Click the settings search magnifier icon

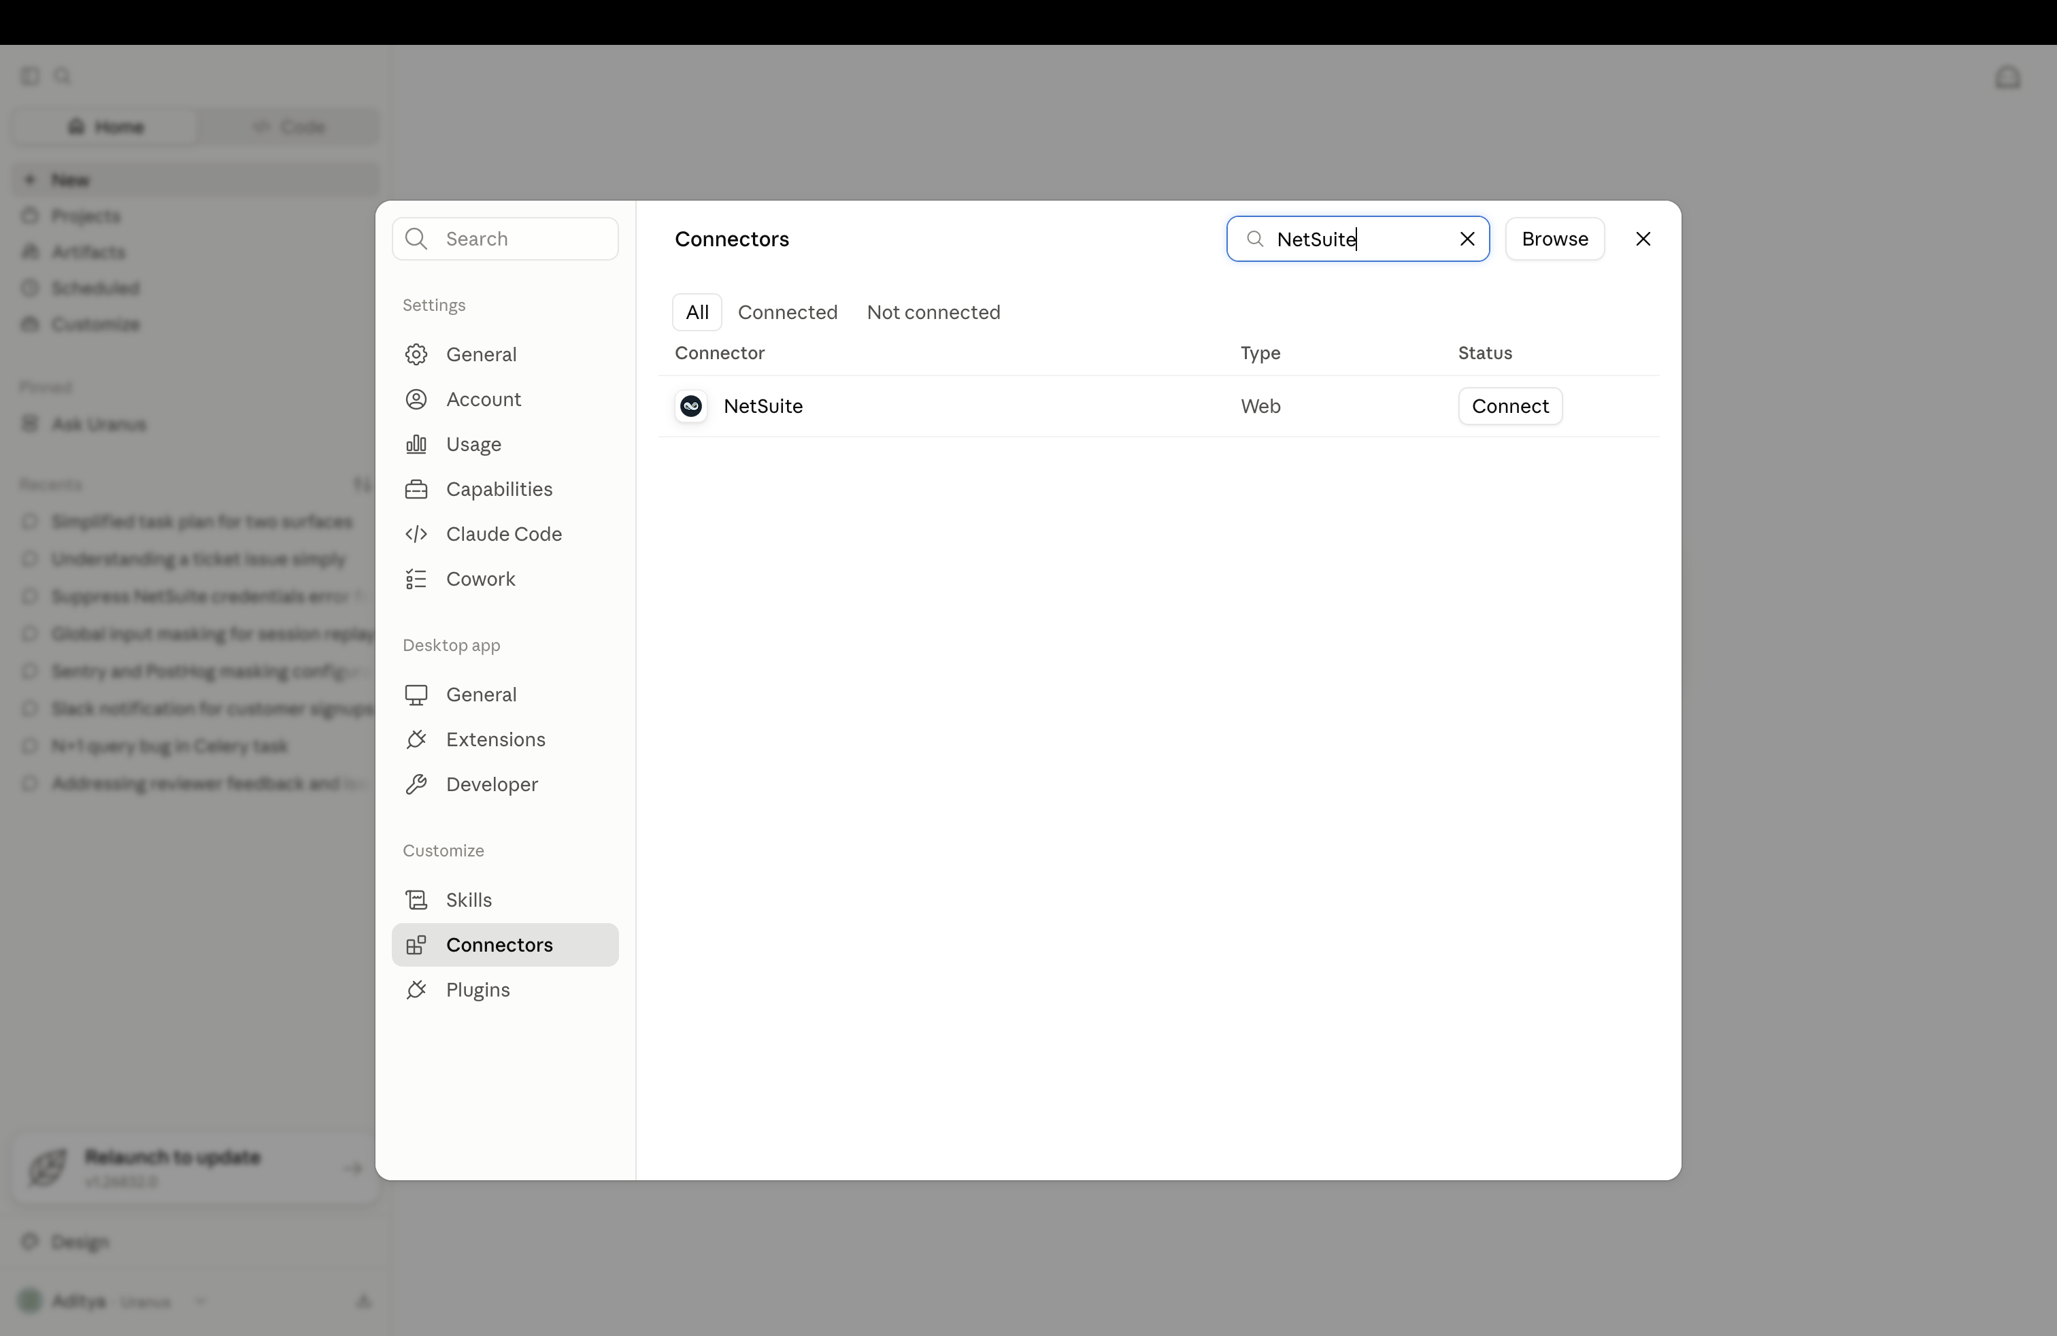click(416, 239)
